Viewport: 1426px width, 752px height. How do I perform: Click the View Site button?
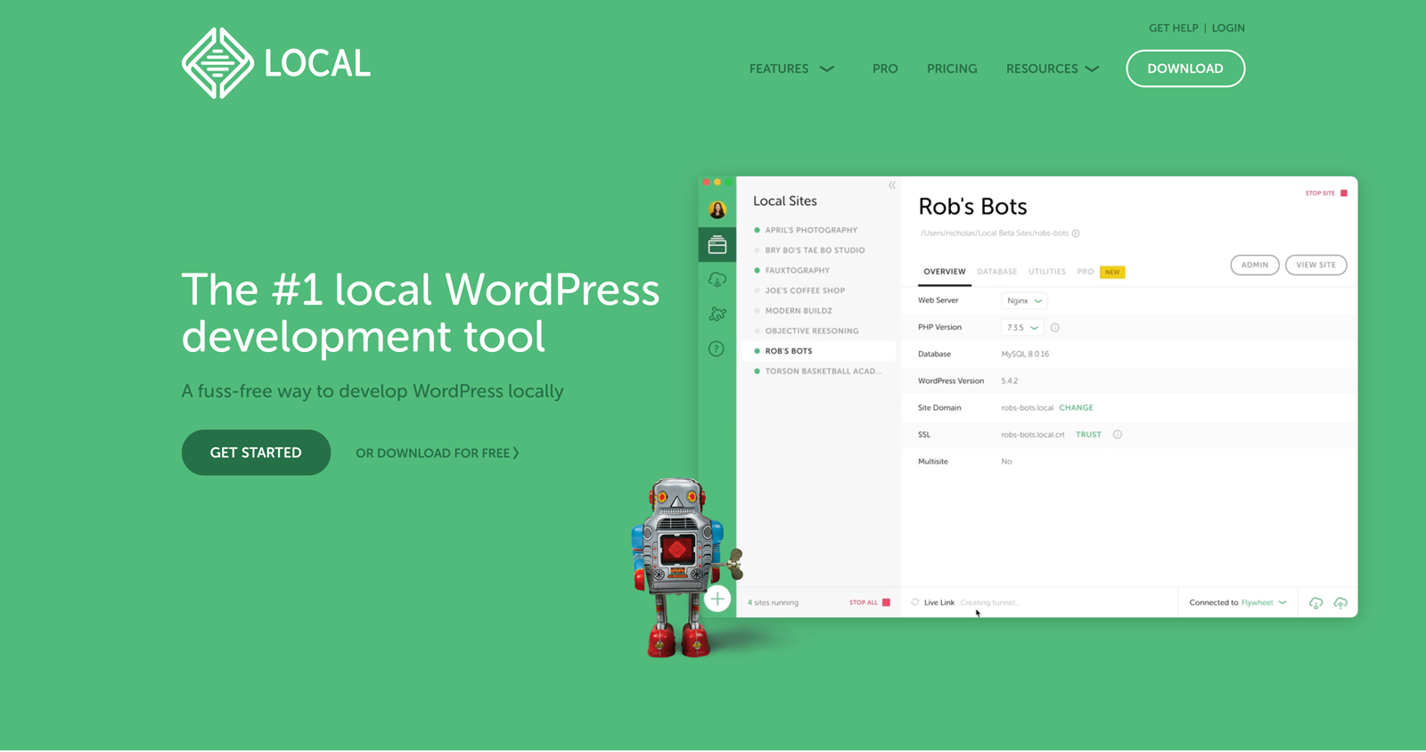[1315, 265]
